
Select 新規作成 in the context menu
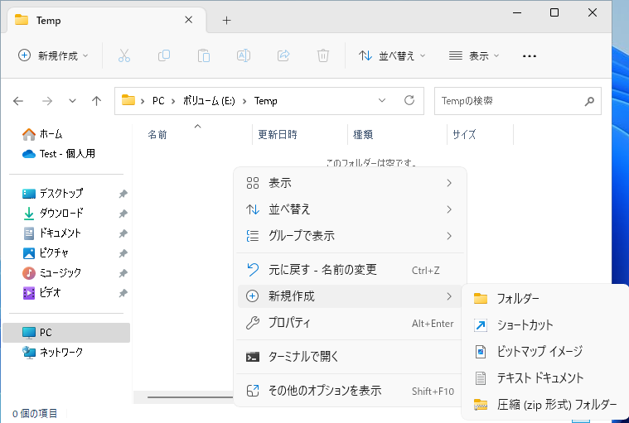pyautogui.click(x=350, y=296)
